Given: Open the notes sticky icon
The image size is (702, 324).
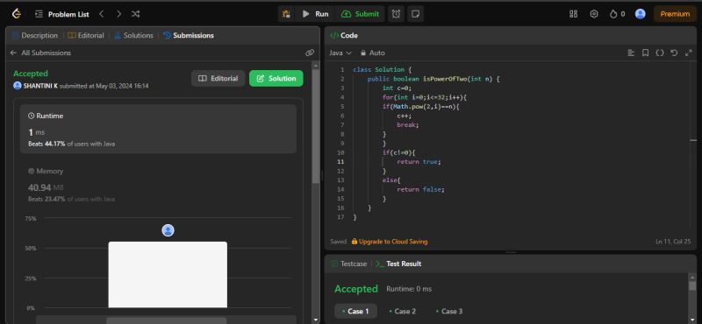Looking at the screenshot, I should (415, 14).
